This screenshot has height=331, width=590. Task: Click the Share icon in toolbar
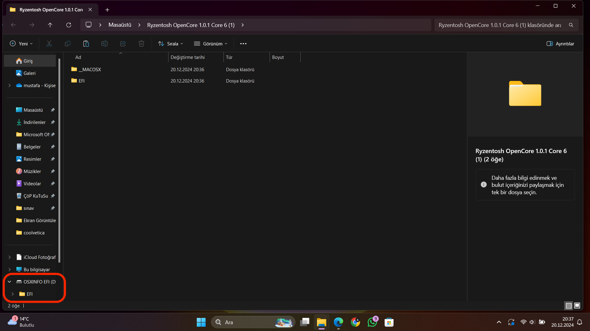(x=123, y=44)
